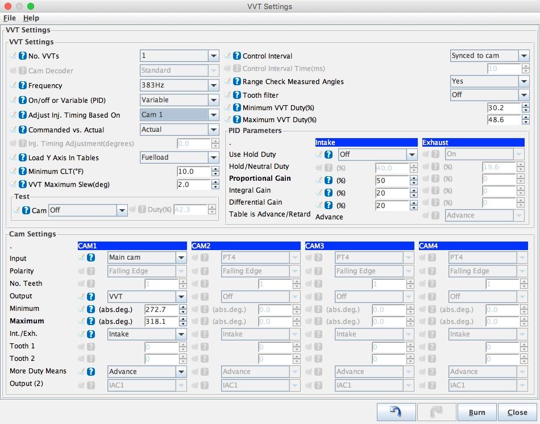Click help icon for Minimum VVT Duty
The height and width of the screenshot is (424, 540).
[237, 107]
